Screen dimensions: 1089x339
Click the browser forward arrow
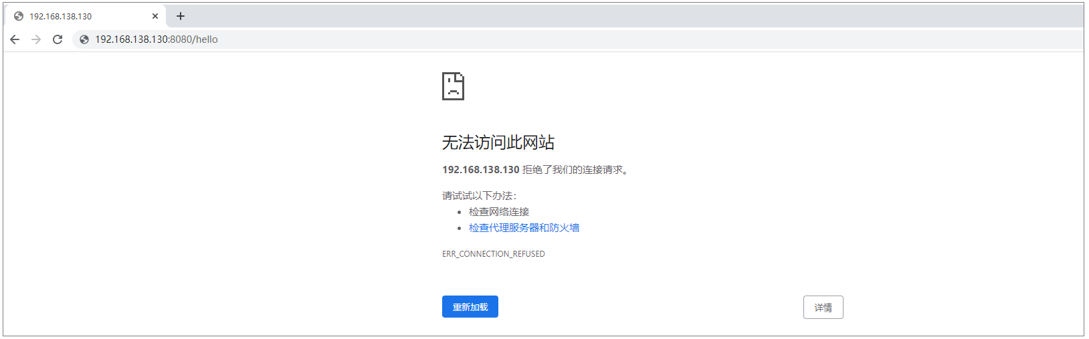[x=36, y=39]
